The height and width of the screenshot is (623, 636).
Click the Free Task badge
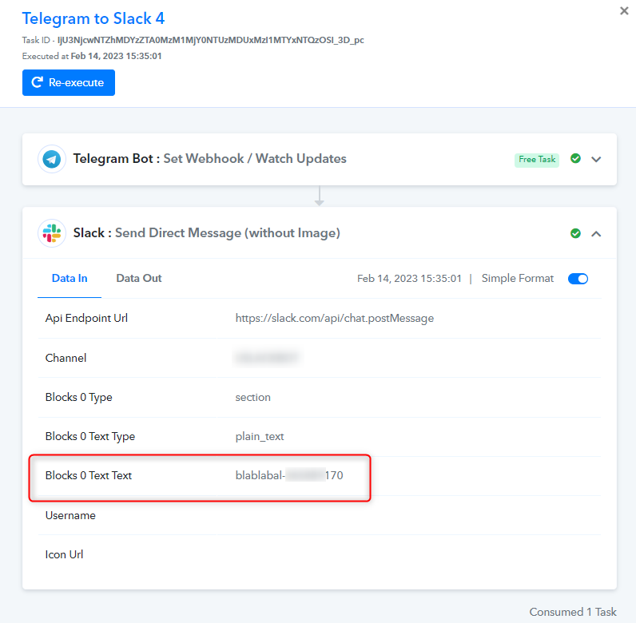tap(537, 160)
